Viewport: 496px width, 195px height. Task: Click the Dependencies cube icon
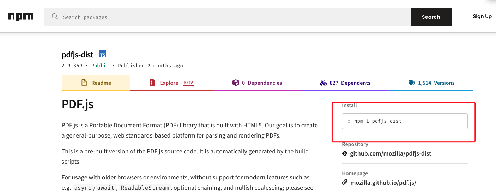236,83
